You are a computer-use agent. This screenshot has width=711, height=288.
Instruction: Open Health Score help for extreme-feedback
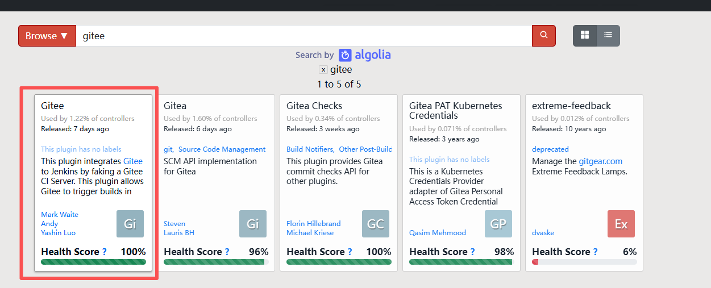595,252
